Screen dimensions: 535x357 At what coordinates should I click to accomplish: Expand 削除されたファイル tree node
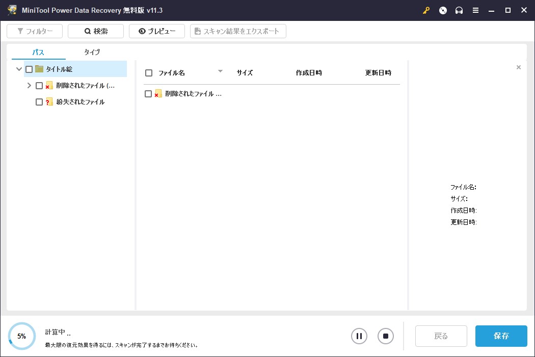29,86
